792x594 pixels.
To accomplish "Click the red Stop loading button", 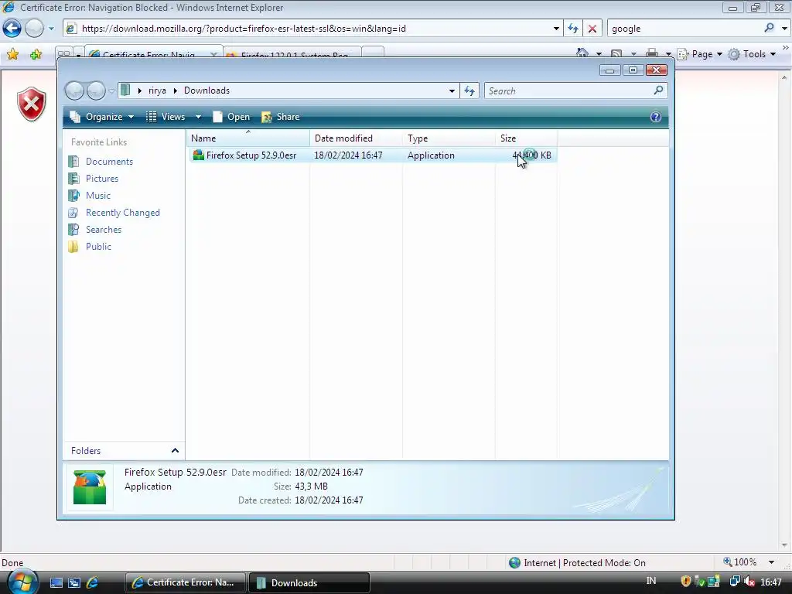I will point(592,29).
